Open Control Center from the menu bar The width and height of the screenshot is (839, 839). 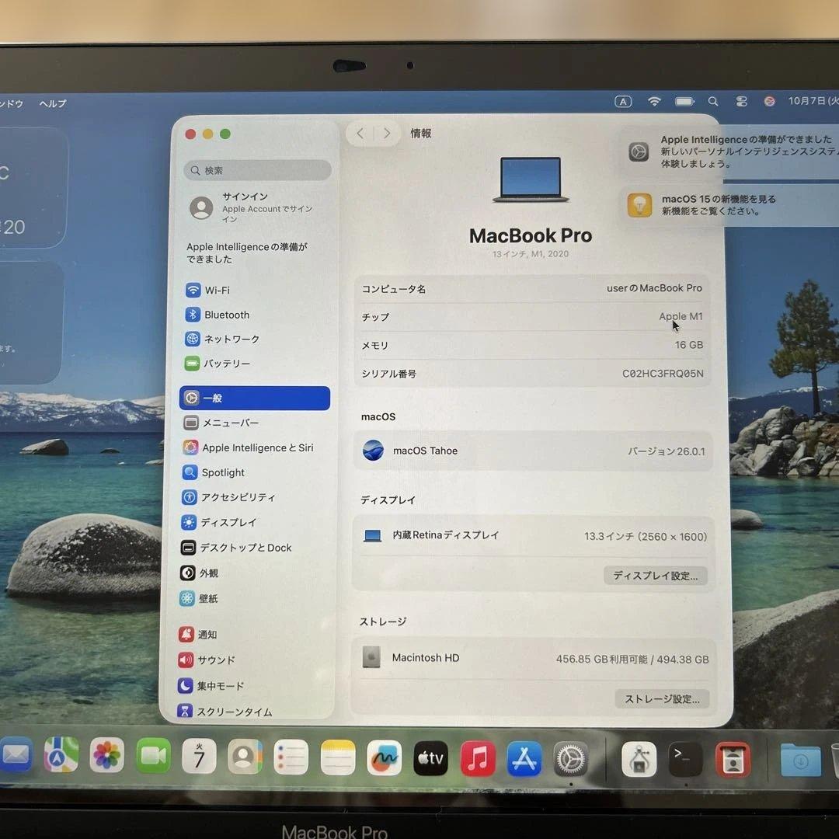(x=741, y=101)
